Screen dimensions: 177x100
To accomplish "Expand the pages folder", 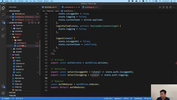I will 12,40.
